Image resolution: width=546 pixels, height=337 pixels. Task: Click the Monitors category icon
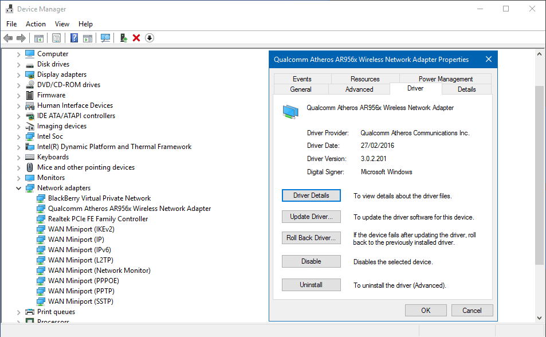(x=30, y=178)
